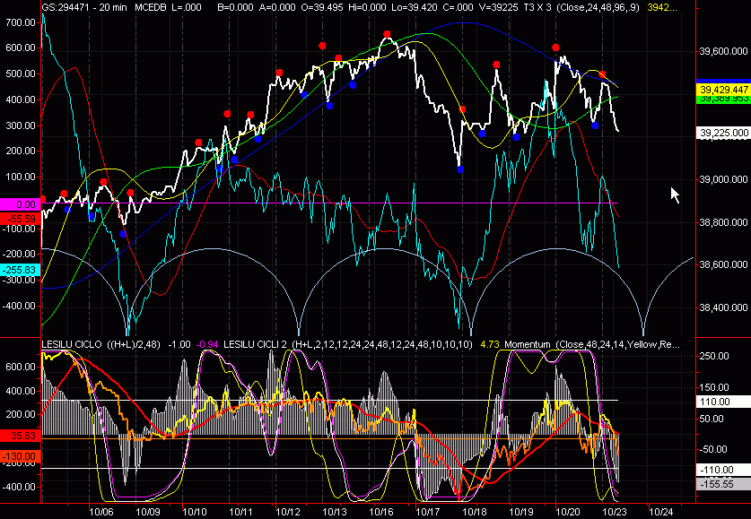751x519 pixels.
Task: Click the "10/16" date label
Action: pos(381,512)
